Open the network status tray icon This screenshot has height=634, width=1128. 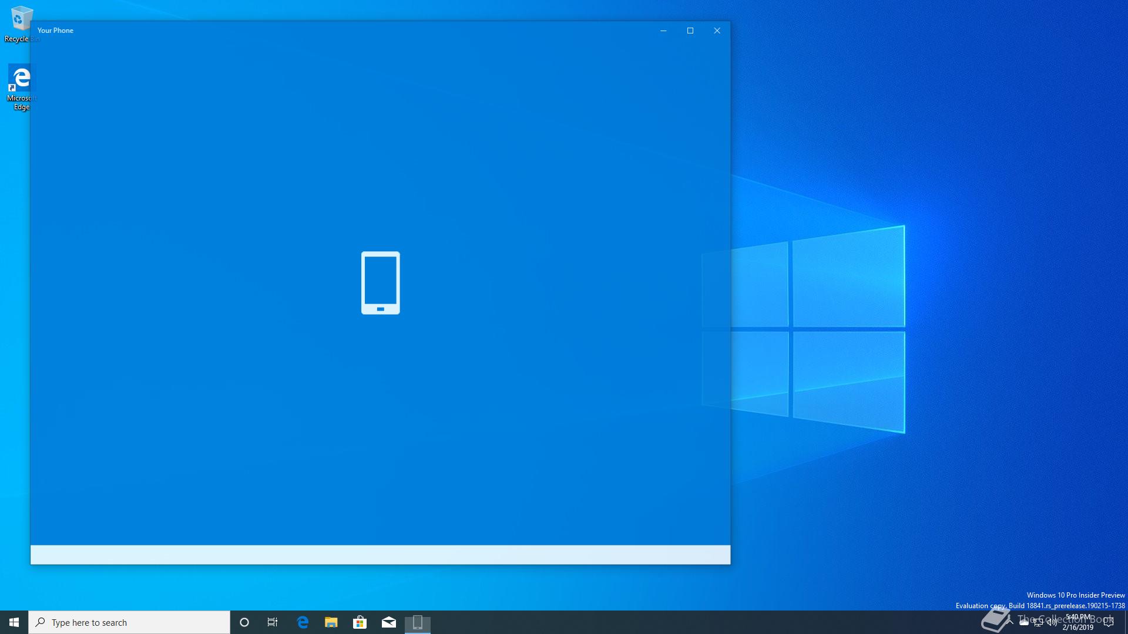point(1038,622)
